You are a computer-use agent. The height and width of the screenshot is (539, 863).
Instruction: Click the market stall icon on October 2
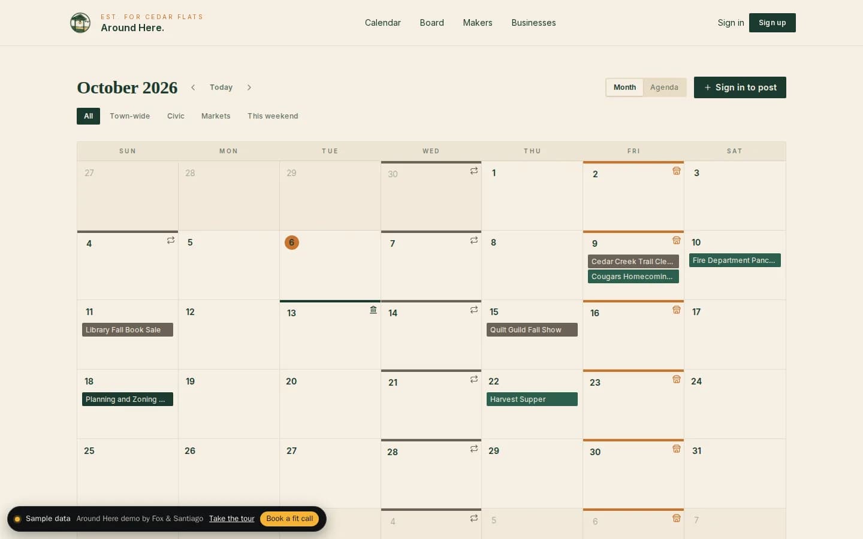click(677, 171)
